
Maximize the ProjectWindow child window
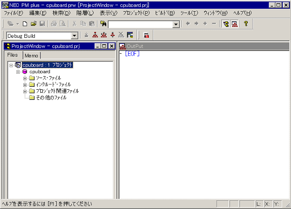click(x=104, y=46)
